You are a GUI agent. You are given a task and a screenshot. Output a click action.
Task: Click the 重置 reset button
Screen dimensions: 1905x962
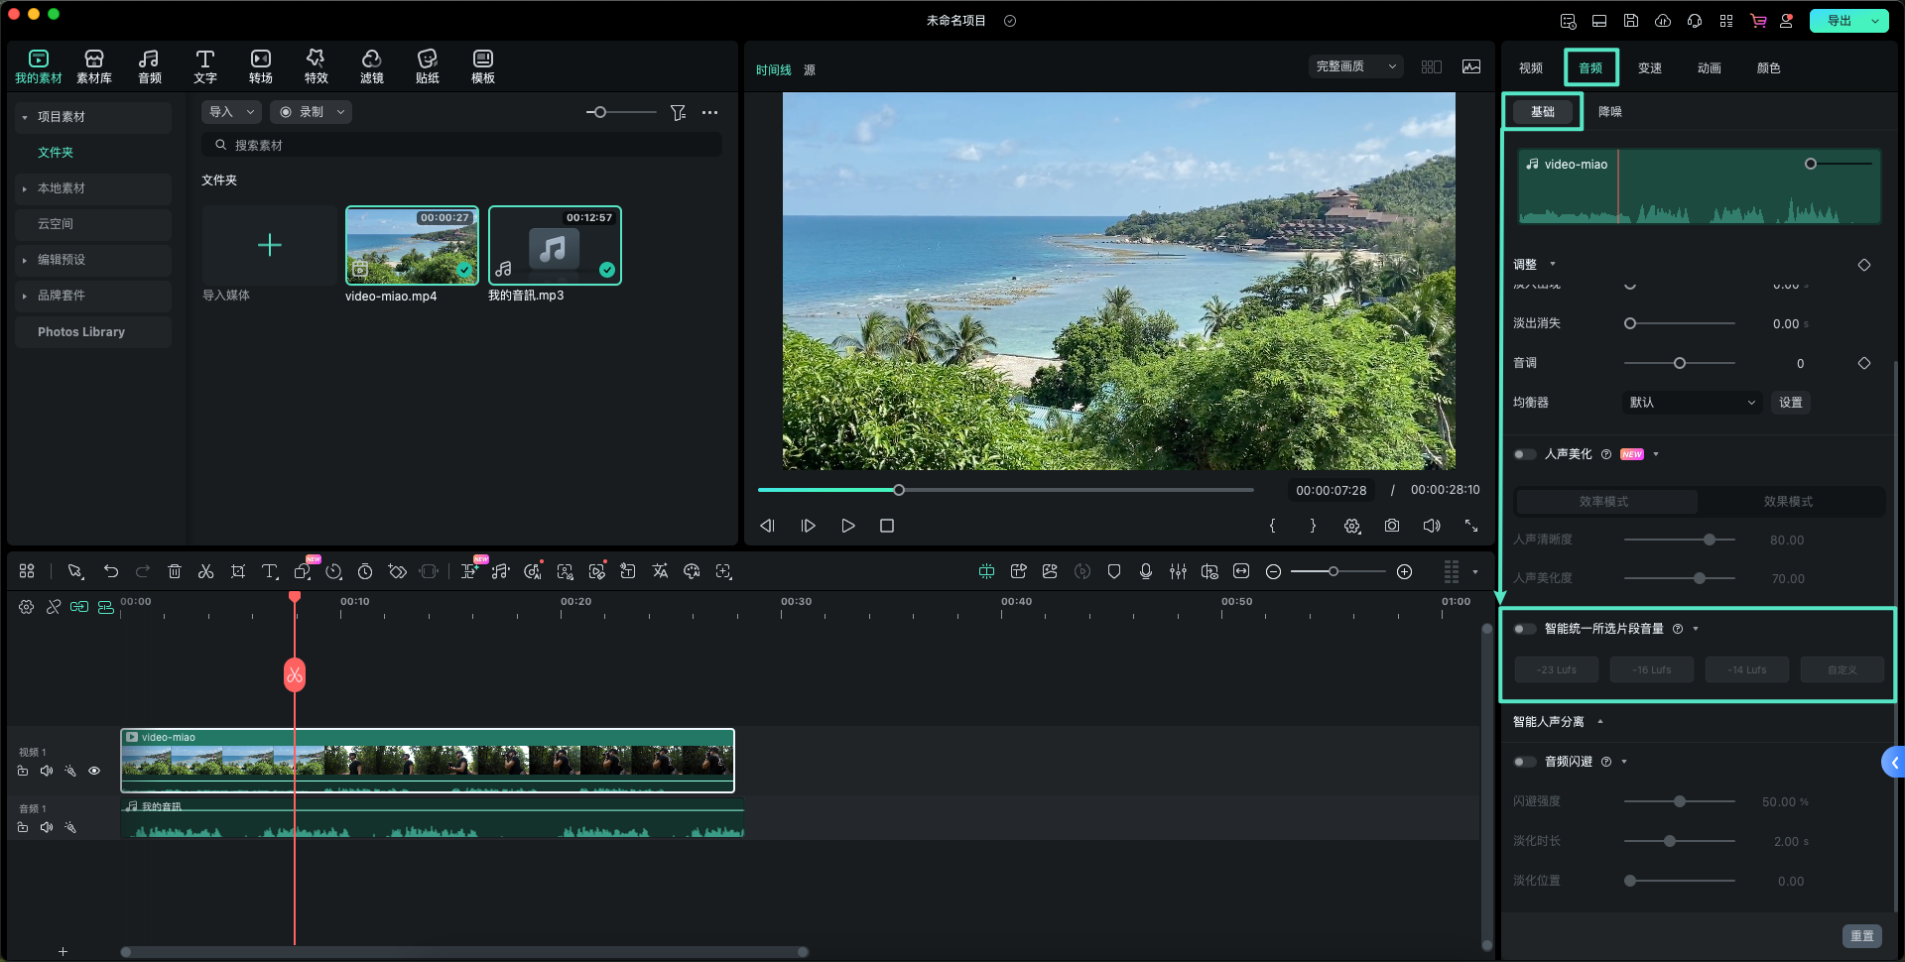(x=1861, y=935)
